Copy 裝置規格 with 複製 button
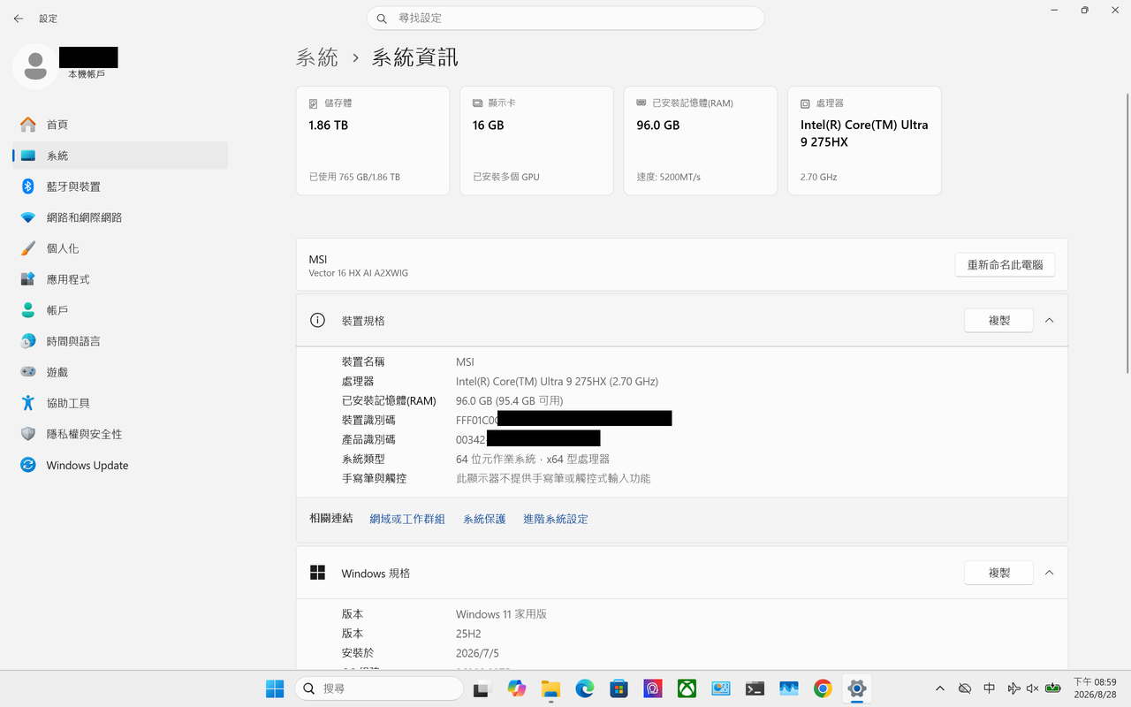Image resolution: width=1131 pixels, height=707 pixels. pos(998,321)
